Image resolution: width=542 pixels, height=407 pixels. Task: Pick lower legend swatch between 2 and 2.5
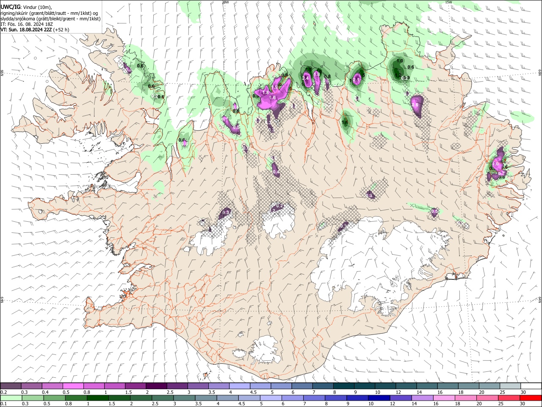click(141, 398)
